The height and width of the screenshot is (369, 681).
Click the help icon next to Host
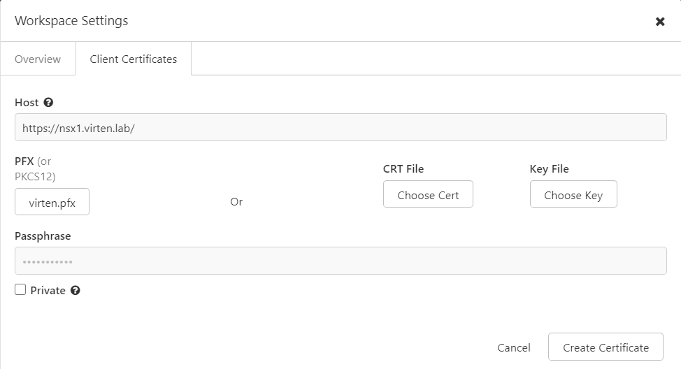[x=48, y=103]
